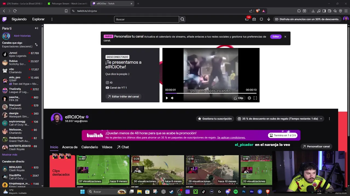The image size is (350, 196).
Task: Open Discord from the Windows taskbar
Action: click(228, 192)
